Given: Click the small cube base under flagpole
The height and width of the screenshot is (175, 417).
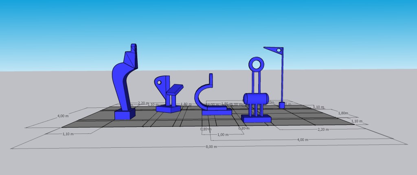Looking at the screenshot, I should (281, 105).
